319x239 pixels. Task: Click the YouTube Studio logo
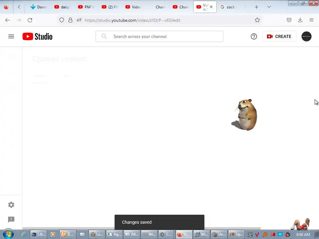coord(37,37)
